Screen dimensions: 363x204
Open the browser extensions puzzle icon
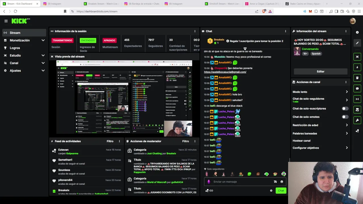tap(316, 11)
